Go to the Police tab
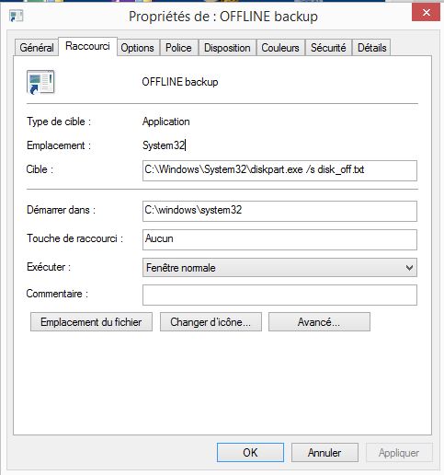This screenshot has width=444, height=475. [178, 48]
